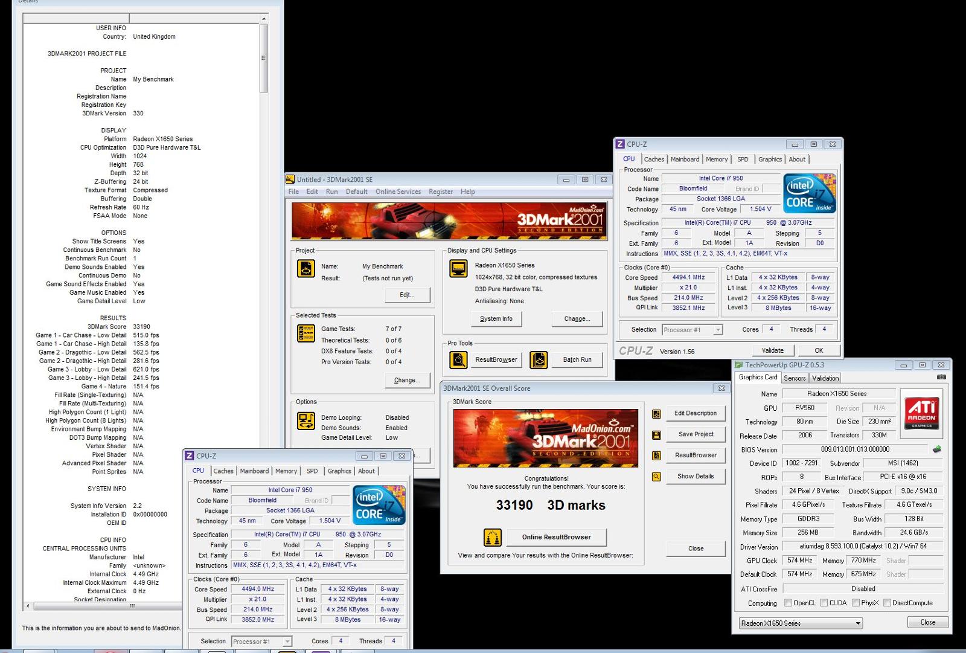Open the Processor #1 dropdown in lower CPU-Z
Viewport: 966px width, 653px height.
(261, 642)
